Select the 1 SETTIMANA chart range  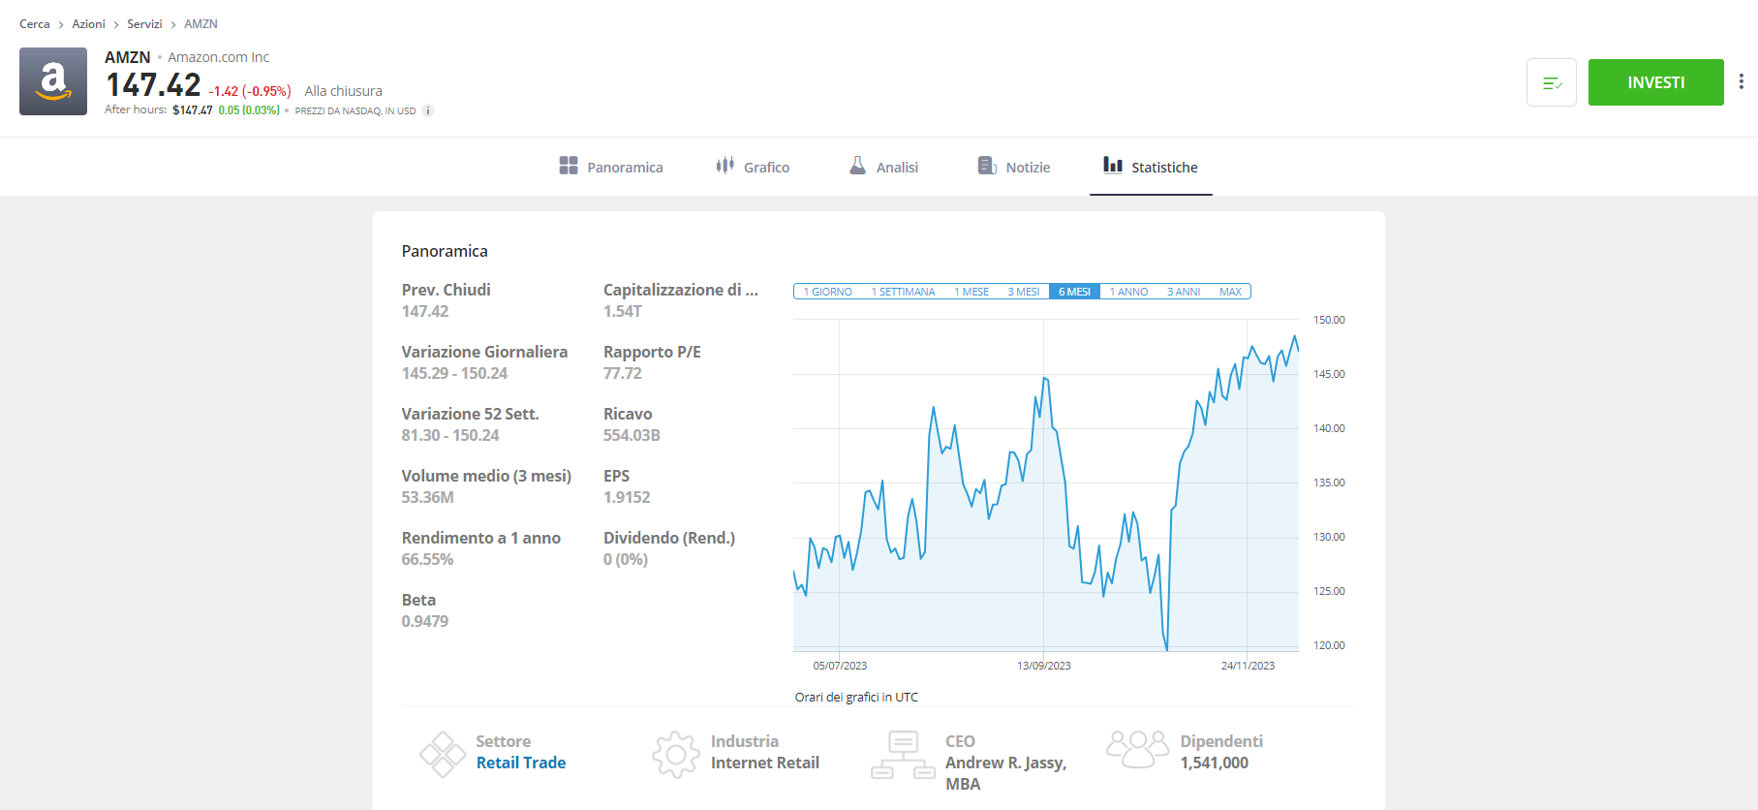(x=903, y=292)
